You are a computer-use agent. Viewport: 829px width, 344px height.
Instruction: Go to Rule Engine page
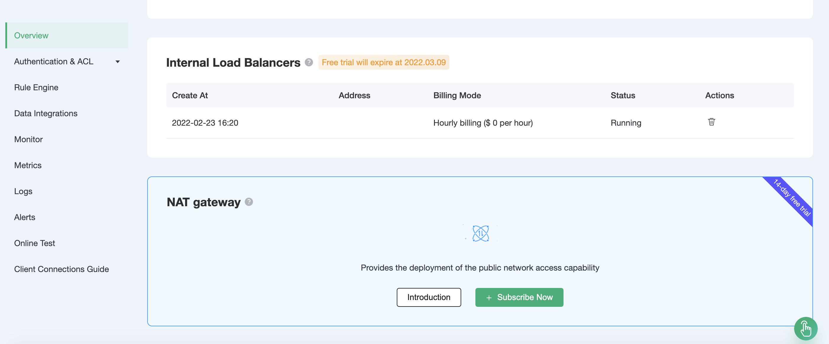pos(36,87)
